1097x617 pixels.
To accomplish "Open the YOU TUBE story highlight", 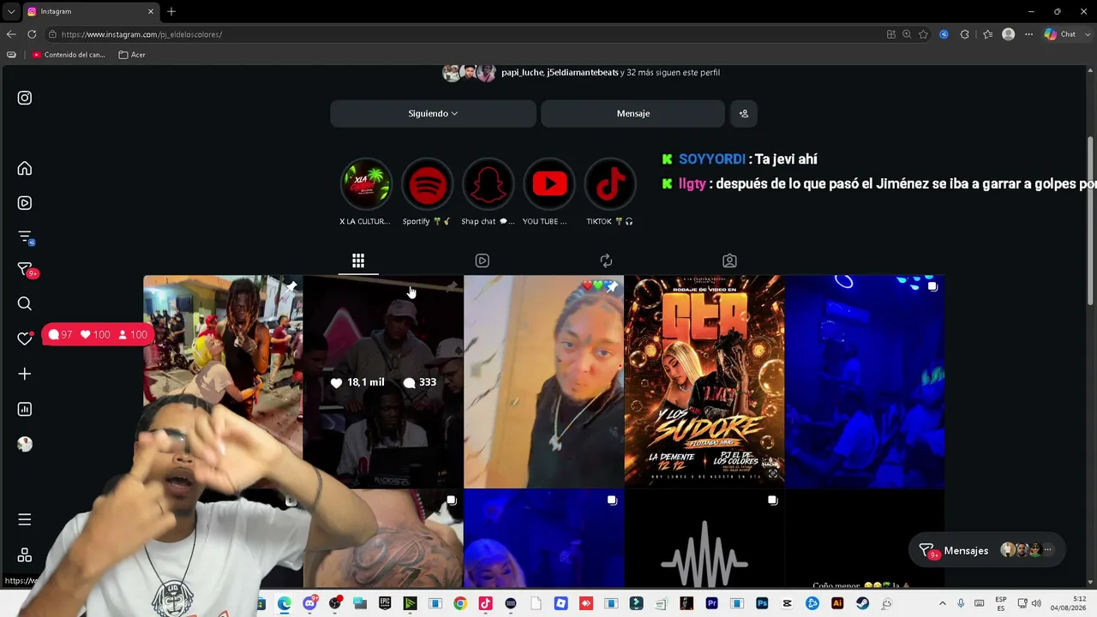I will coord(549,183).
